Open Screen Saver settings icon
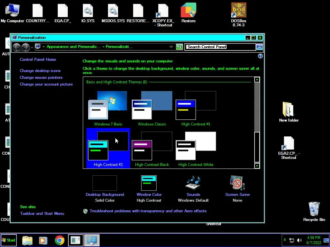330x247 pixels. [237, 183]
